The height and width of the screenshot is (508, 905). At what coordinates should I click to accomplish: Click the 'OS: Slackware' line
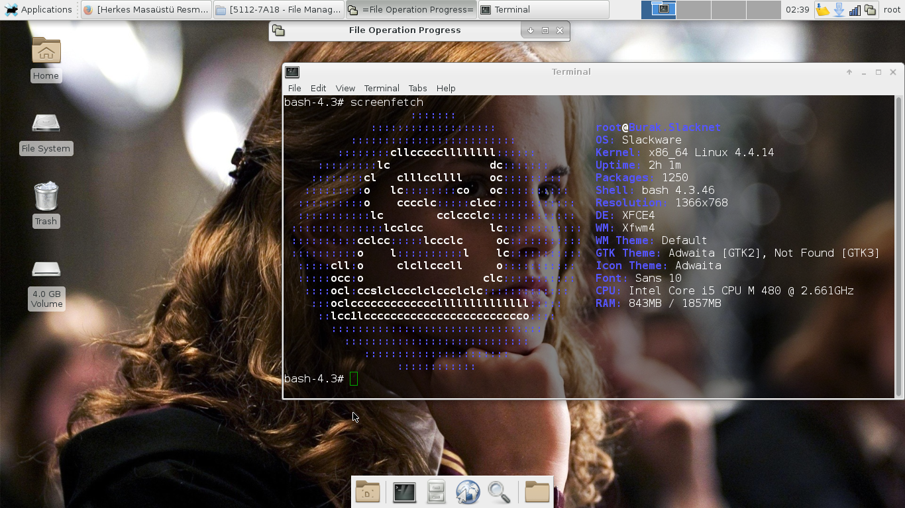tap(639, 140)
